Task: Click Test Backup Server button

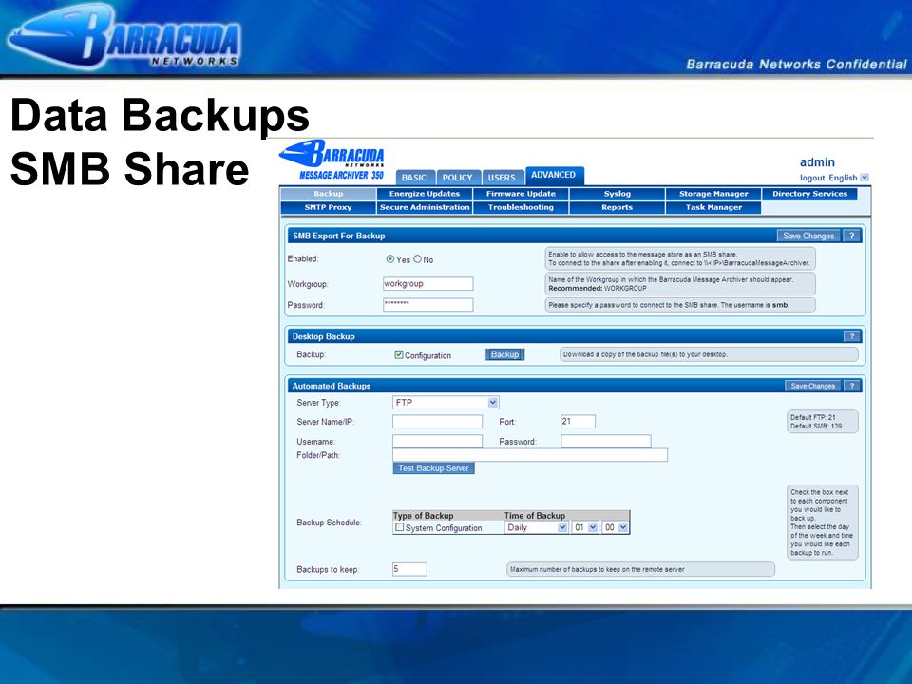Action: (x=433, y=468)
